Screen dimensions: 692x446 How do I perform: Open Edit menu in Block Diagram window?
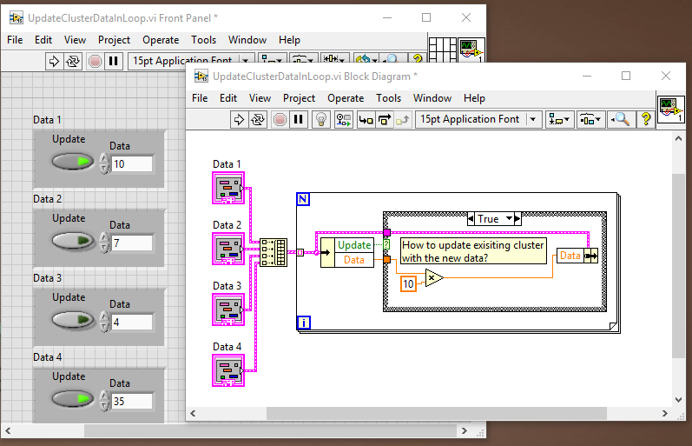[x=228, y=98]
